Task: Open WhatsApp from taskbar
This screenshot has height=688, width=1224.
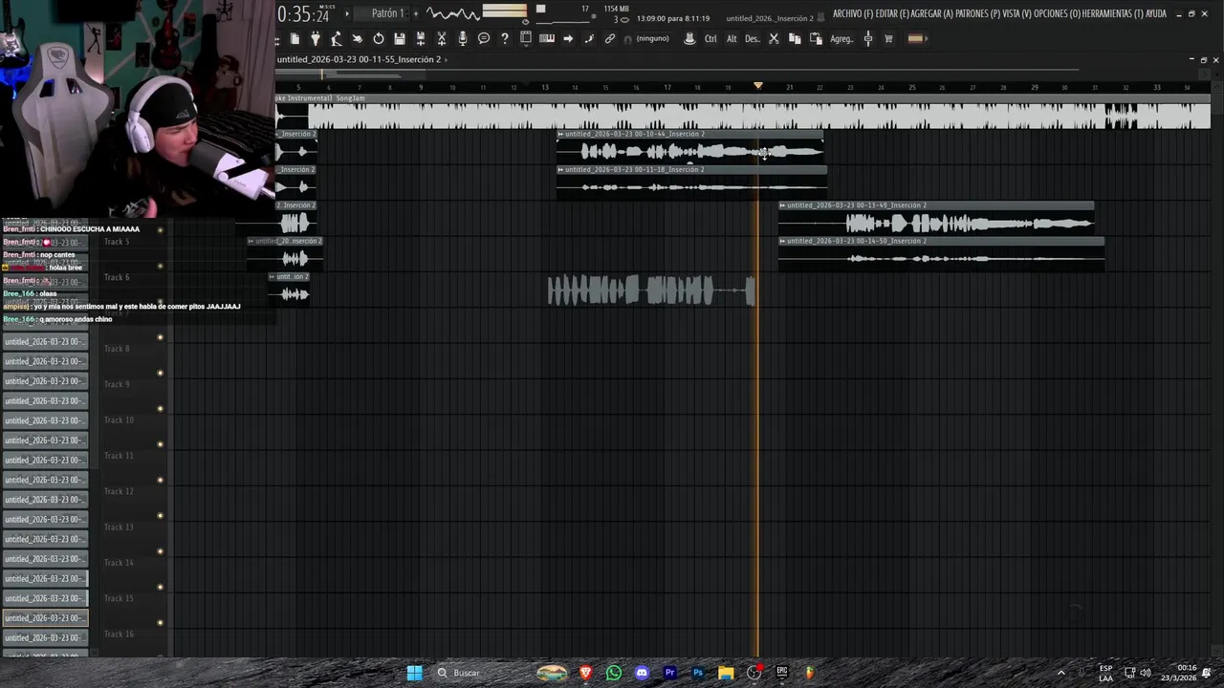Action: click(614, 673)
